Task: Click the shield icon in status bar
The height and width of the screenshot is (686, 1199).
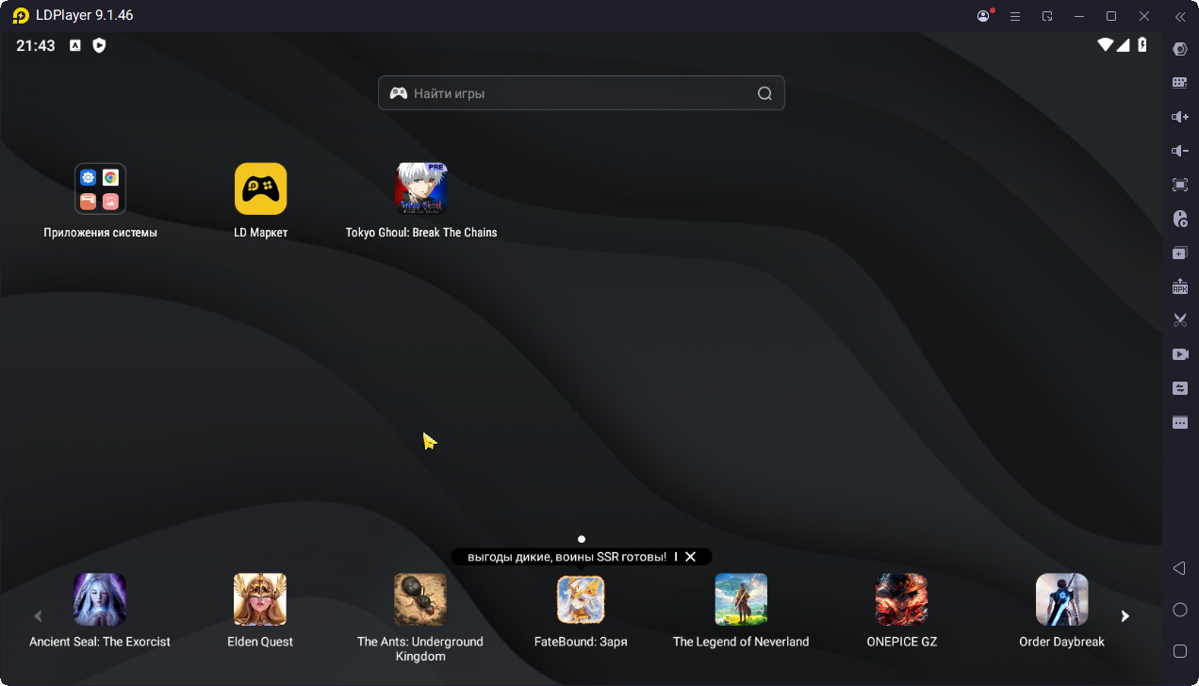Action: pos(99,45)
